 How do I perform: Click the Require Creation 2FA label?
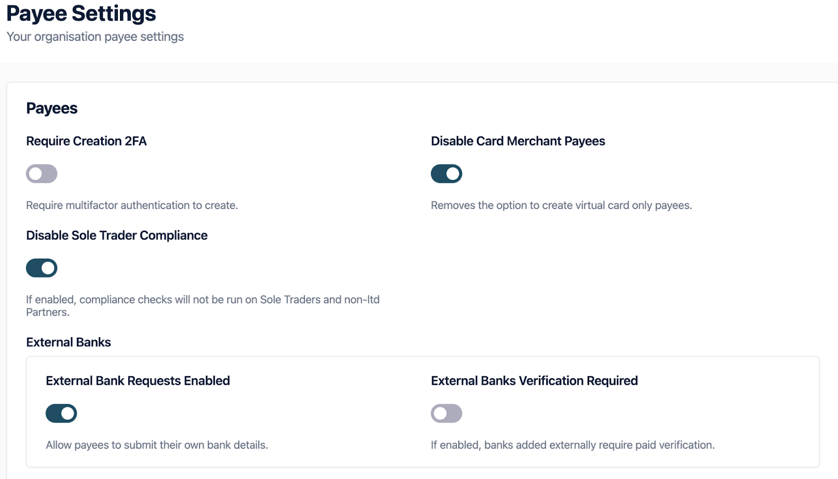[x=86, y=141]
